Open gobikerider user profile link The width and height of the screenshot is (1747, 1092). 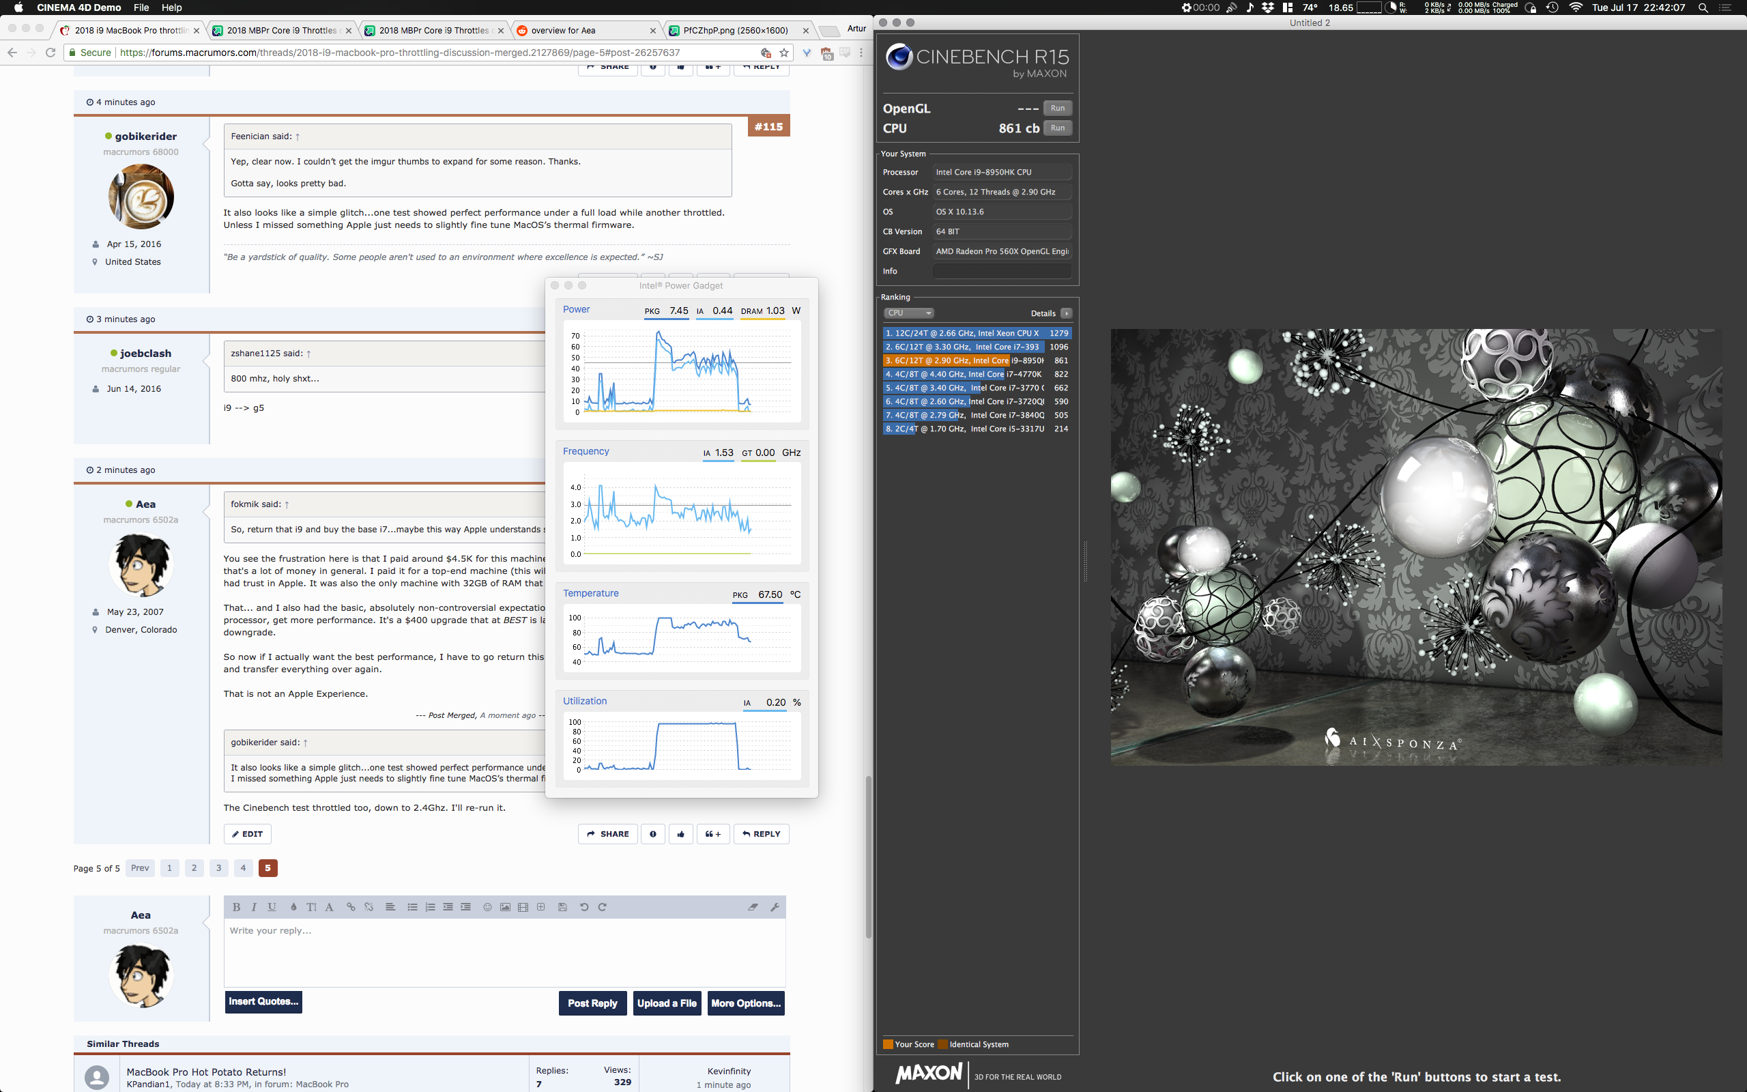point(146,136)
